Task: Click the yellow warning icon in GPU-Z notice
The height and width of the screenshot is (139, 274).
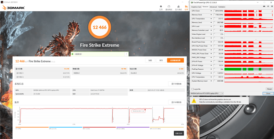Action: (194, 101)
